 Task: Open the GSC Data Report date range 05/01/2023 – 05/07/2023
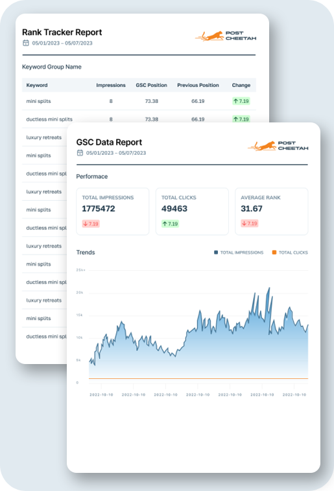116,153
